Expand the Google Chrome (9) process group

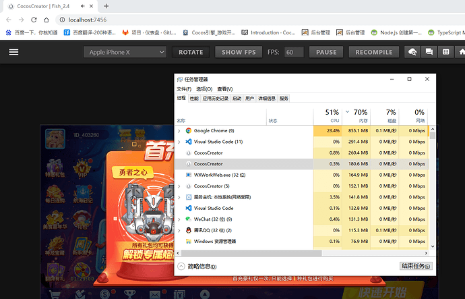[x=179, y=131]
